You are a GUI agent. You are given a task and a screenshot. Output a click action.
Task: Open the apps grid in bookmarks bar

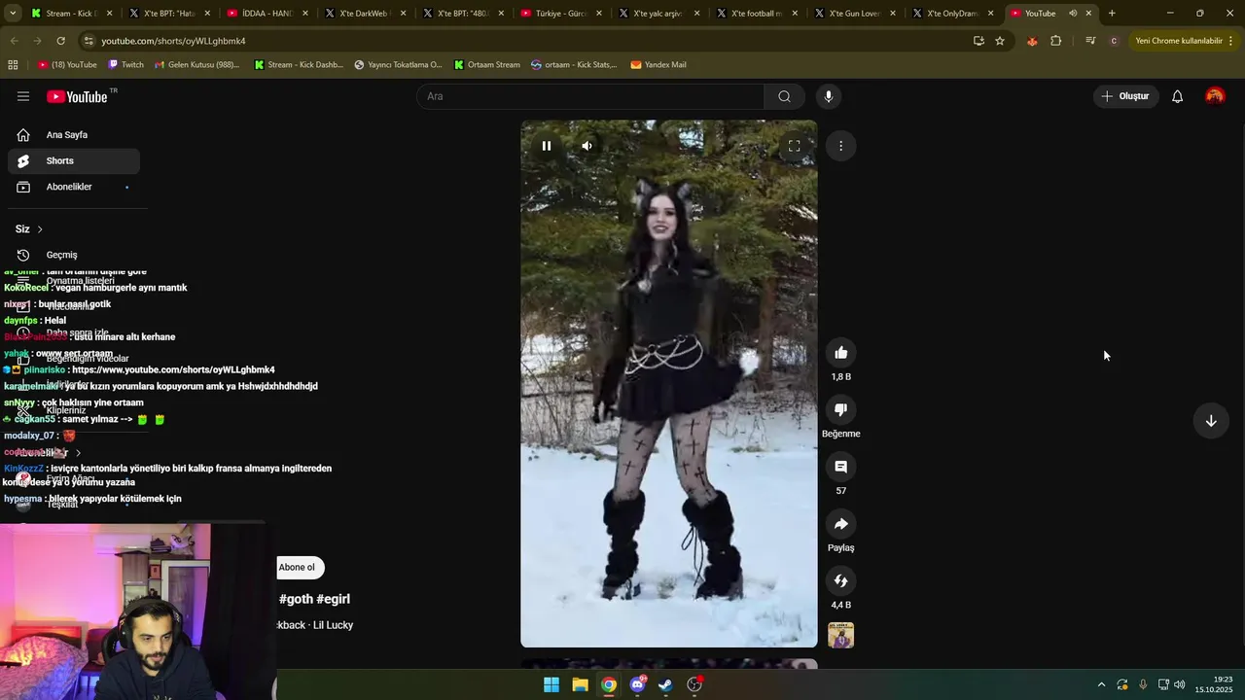click(x=13, y=65)
